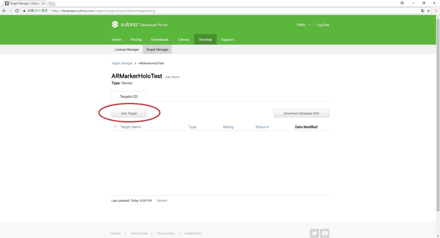Select the Targets (0) tab
440x238 pixels.
pos(129,96)
